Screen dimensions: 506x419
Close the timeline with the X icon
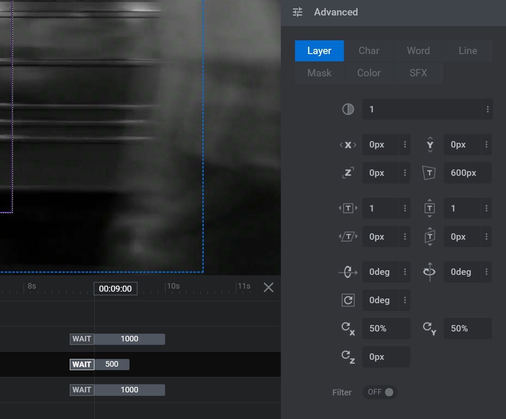point(268,287)
